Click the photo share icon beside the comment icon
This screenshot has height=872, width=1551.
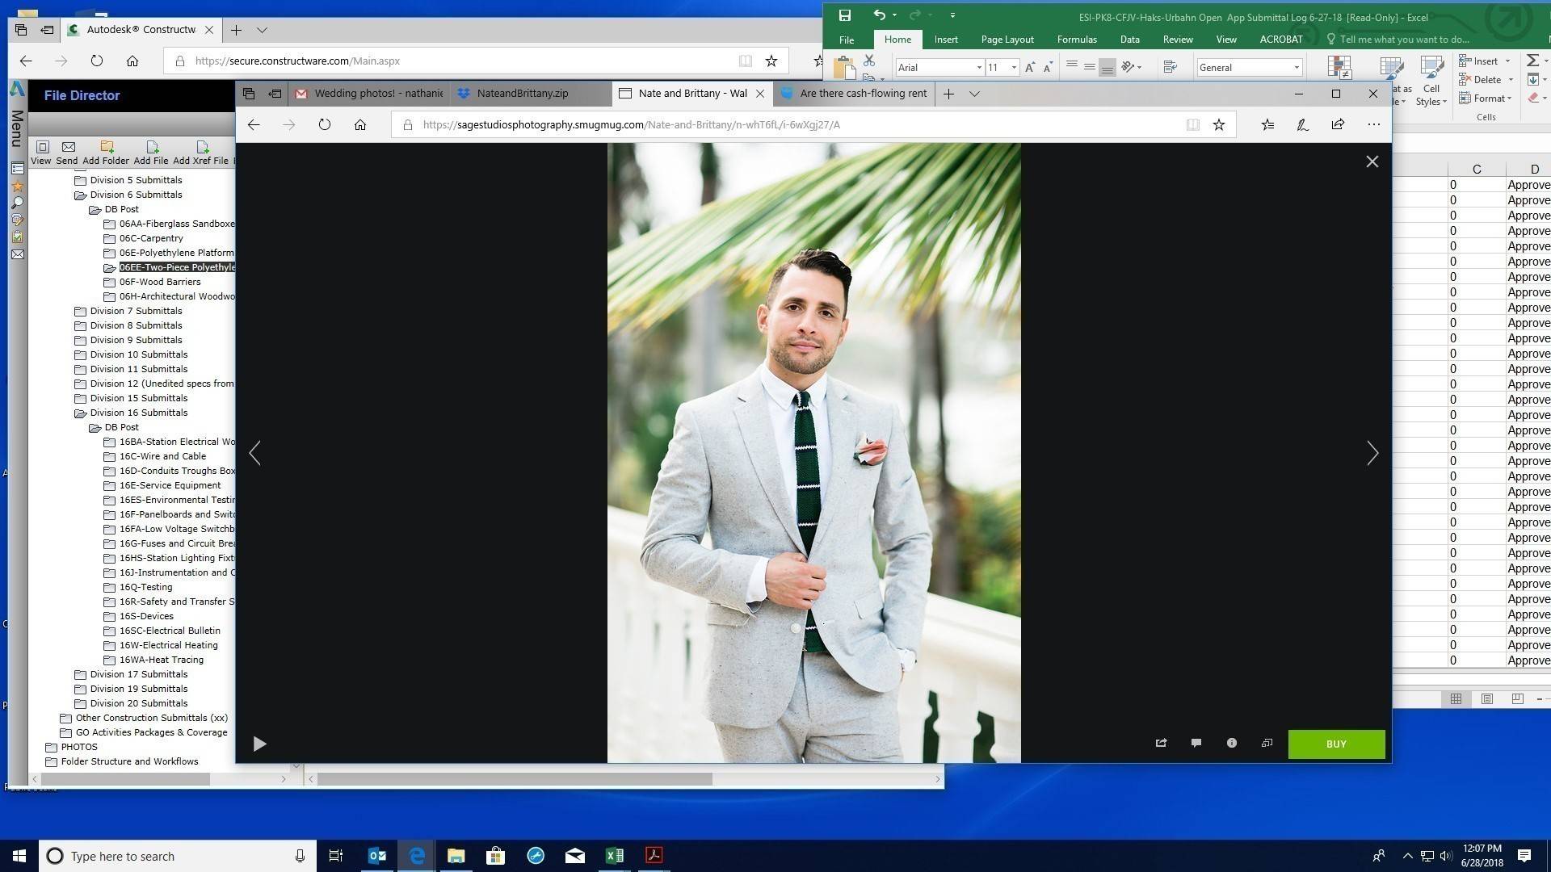(x=1161, y=743)
